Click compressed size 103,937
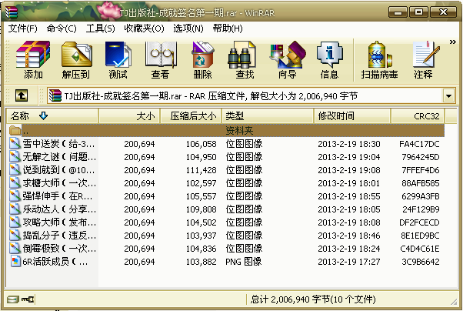 [x=201, y=236]
